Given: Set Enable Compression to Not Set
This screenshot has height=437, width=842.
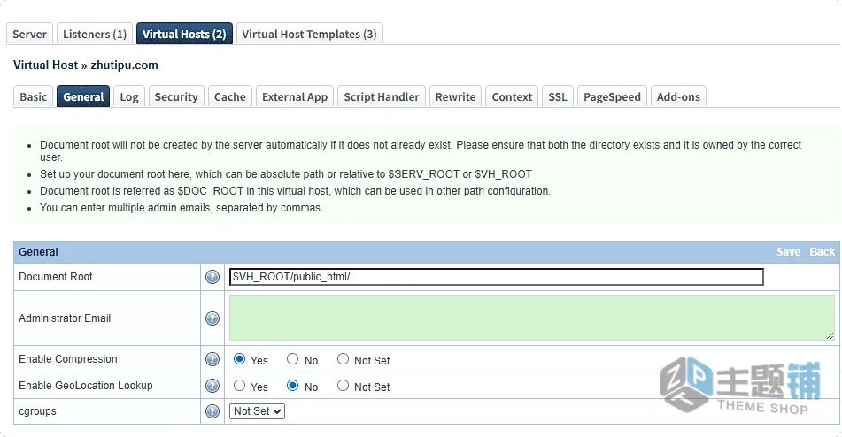Looking at the screenshot, I should coord(343,359).
